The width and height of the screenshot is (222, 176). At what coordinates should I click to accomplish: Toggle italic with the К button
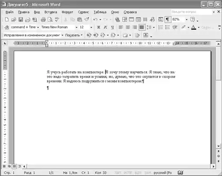[106, 27]
